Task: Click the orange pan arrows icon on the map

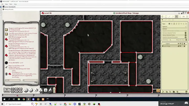Action: (158, 91)
